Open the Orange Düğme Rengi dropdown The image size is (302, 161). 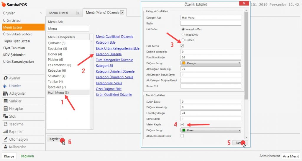(211, 63)
